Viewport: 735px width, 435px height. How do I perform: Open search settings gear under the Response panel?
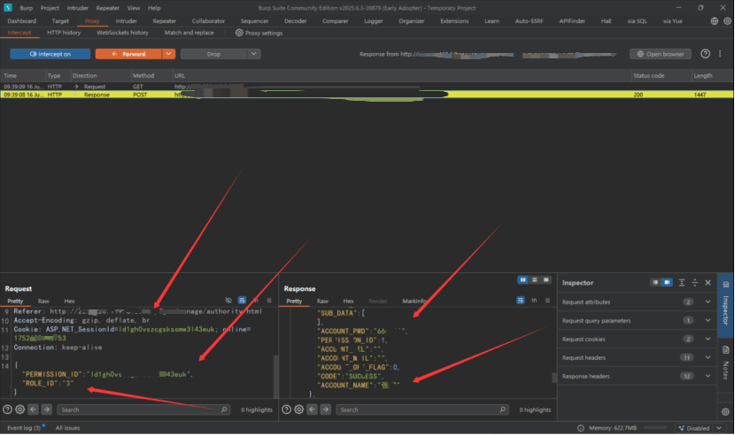(298, 409)
